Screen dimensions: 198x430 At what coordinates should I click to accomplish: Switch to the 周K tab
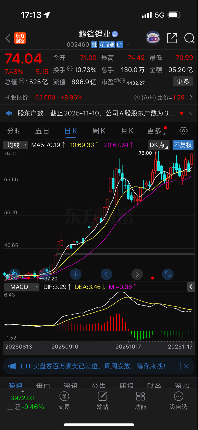click(99, 131)
